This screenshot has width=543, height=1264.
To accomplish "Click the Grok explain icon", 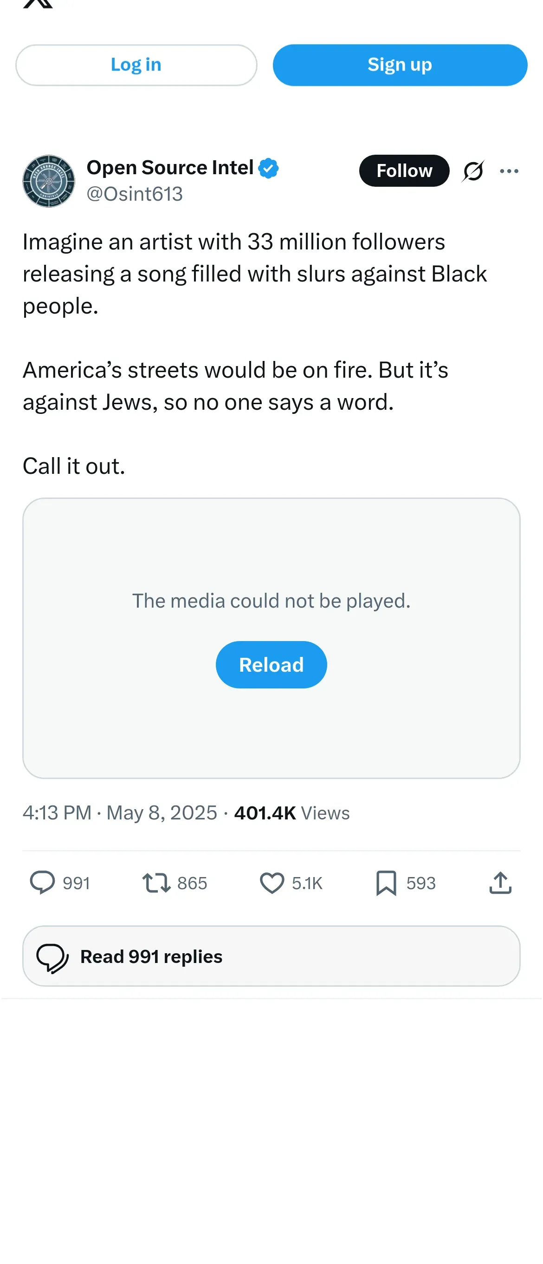I will 473,171.
